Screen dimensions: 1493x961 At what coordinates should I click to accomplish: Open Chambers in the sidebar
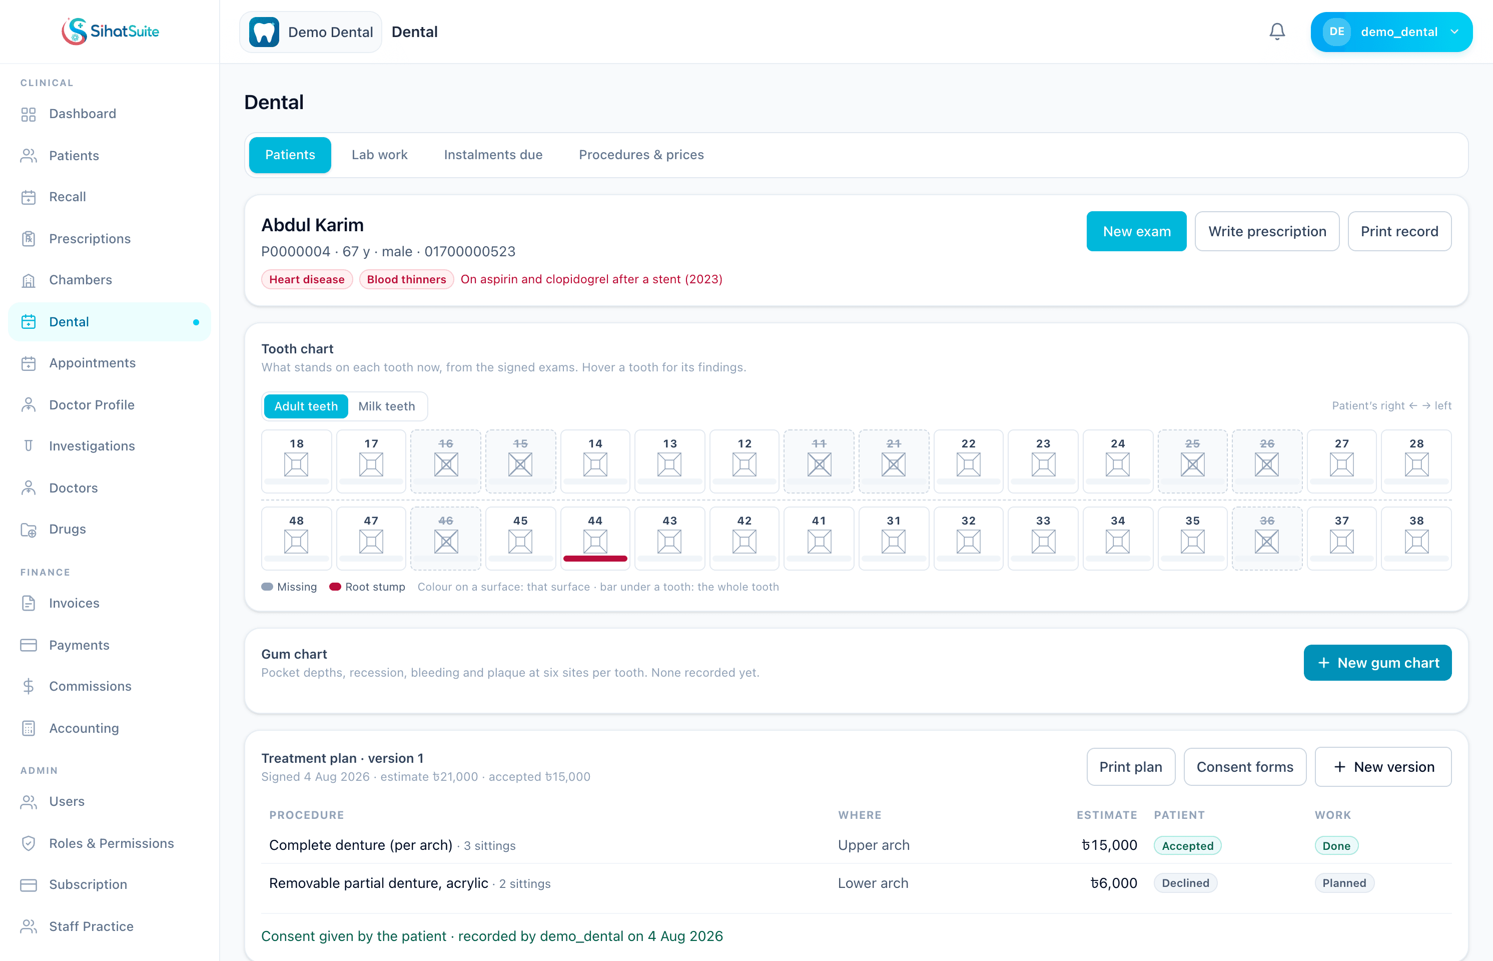click(110, 280)
